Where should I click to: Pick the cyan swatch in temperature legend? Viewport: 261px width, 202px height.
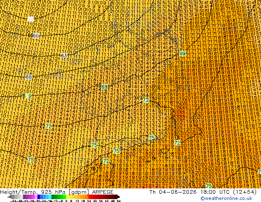pyautogui.click(x=50, y=197)
